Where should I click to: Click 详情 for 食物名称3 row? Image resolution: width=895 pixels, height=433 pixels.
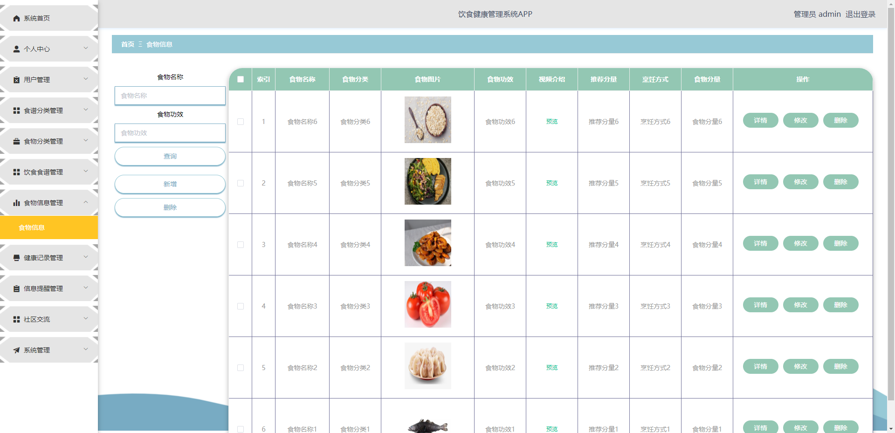(x=761, y=305)
